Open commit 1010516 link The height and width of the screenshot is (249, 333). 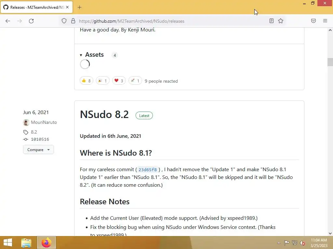tap(40, 139)
